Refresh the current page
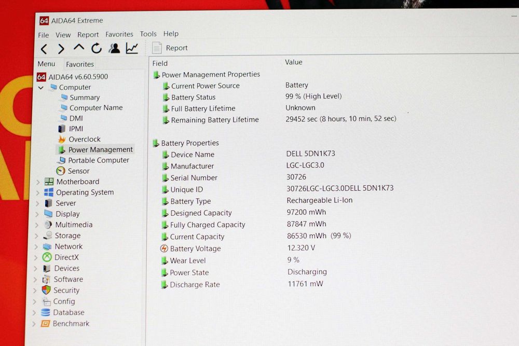Viewport: 519px width, 346px height. coord(97,48)
